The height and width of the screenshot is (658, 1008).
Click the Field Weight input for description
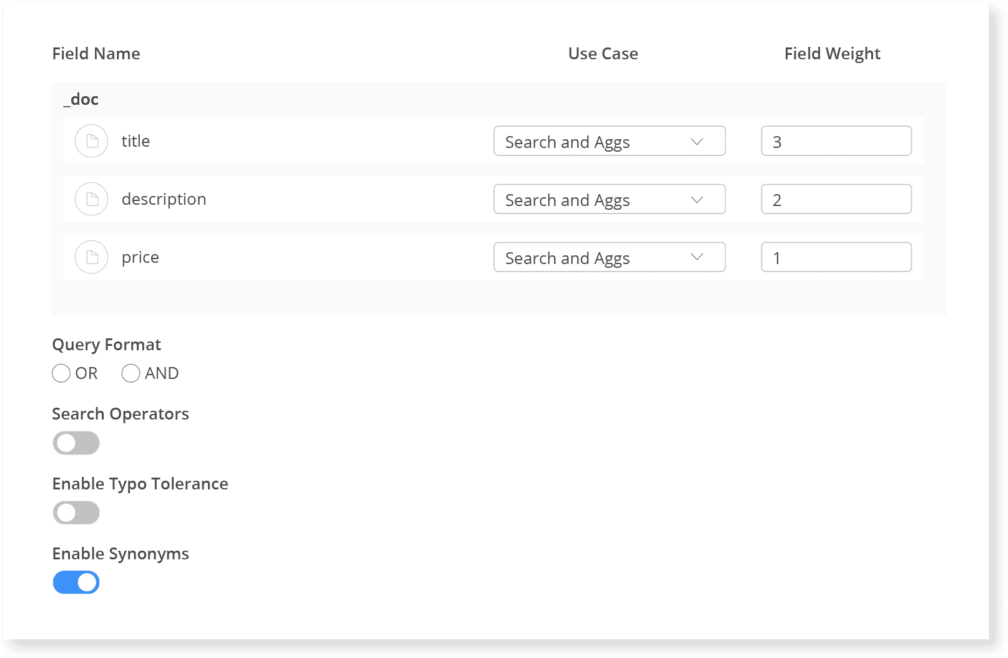pos(836,199)
